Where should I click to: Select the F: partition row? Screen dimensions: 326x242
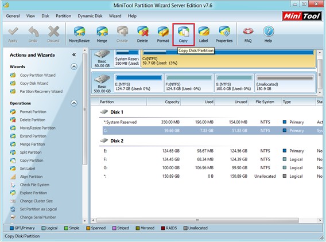[x=212, y=159]
